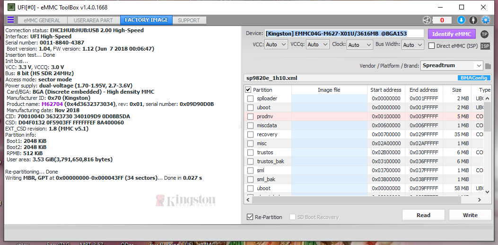Check the trustos partition checkbox
The image size is (498, 245).
coord(250,152)
